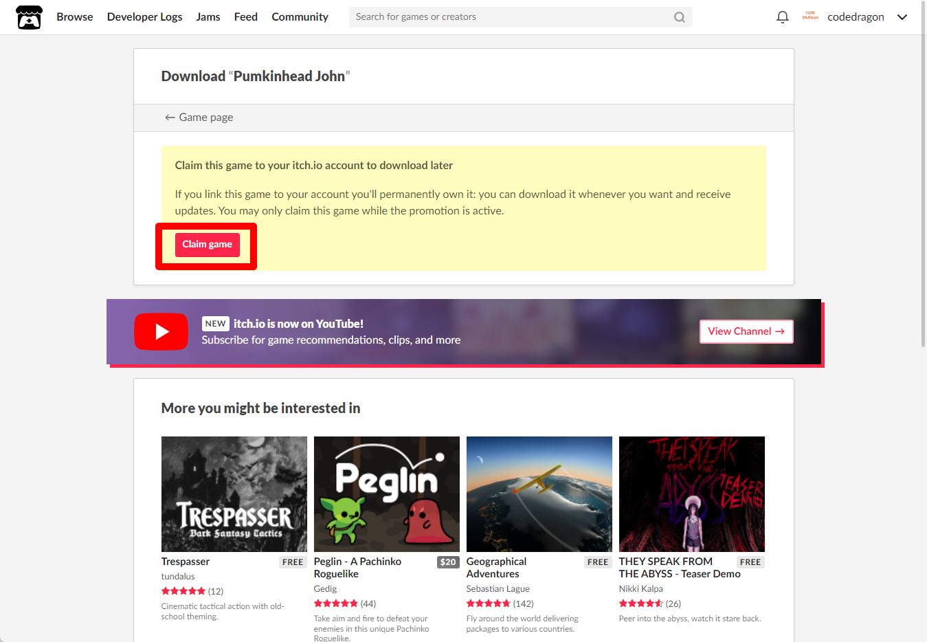
Task: Click FREE tag on Geographical Adventures
Action: [598, 562]
